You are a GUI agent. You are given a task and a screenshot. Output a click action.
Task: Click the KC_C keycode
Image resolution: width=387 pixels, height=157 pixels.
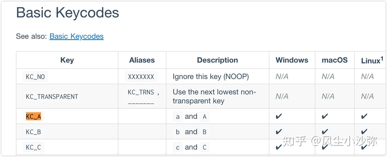(34, 147)
